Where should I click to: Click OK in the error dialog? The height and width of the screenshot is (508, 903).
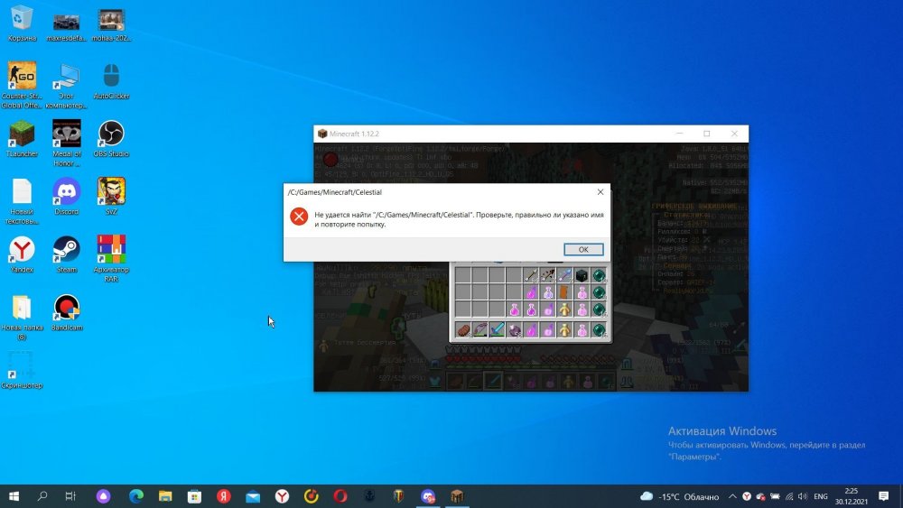coord(583,249)
